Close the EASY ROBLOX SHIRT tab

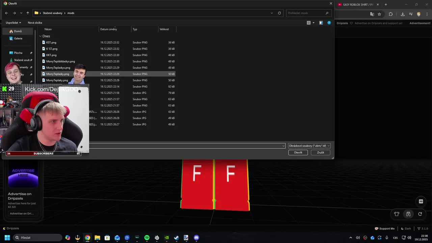[378, 5]
